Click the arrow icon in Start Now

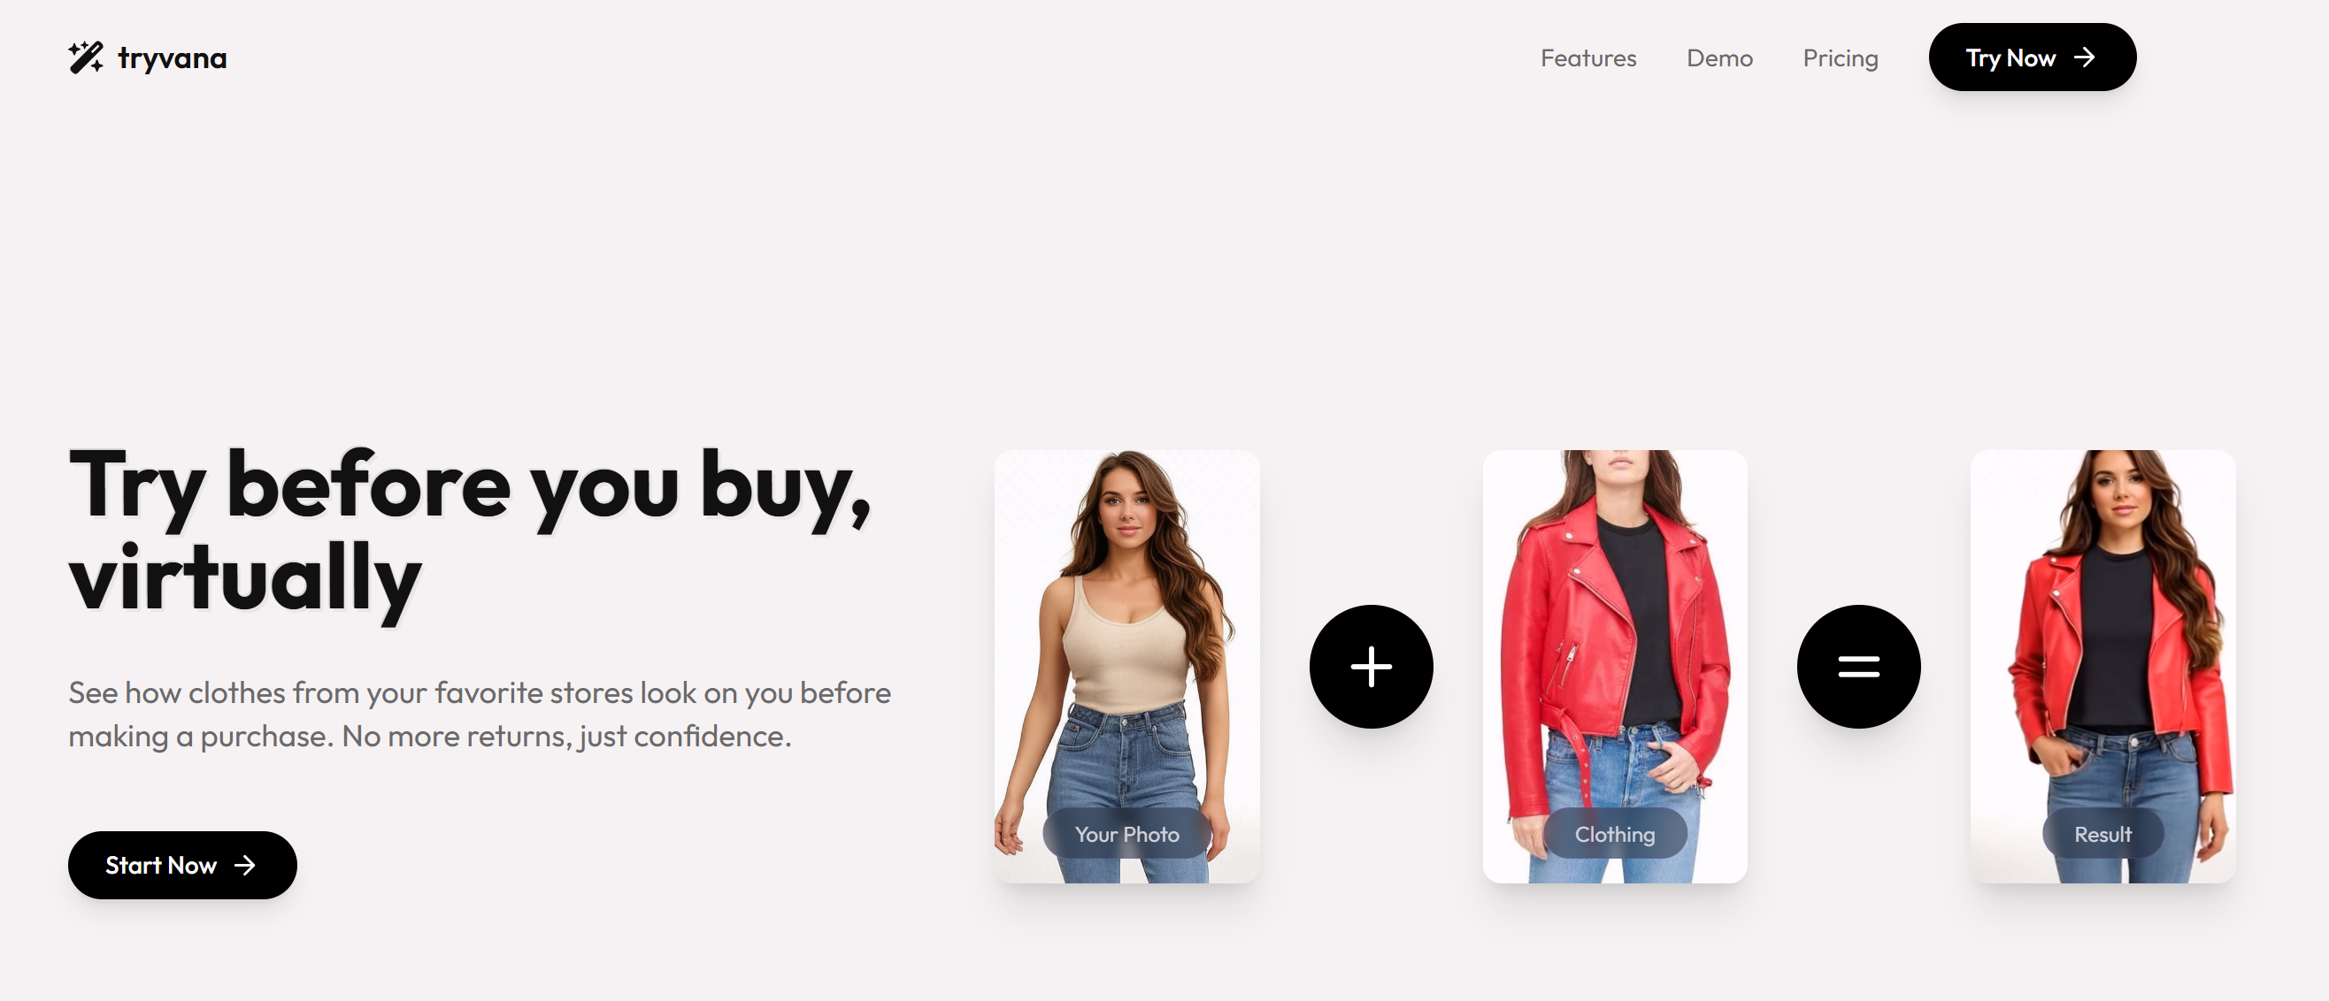click(x=245, y=866)
